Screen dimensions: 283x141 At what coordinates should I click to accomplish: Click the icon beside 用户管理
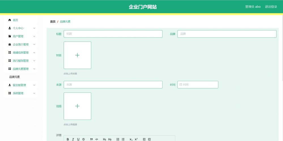[x=10, y=36]
